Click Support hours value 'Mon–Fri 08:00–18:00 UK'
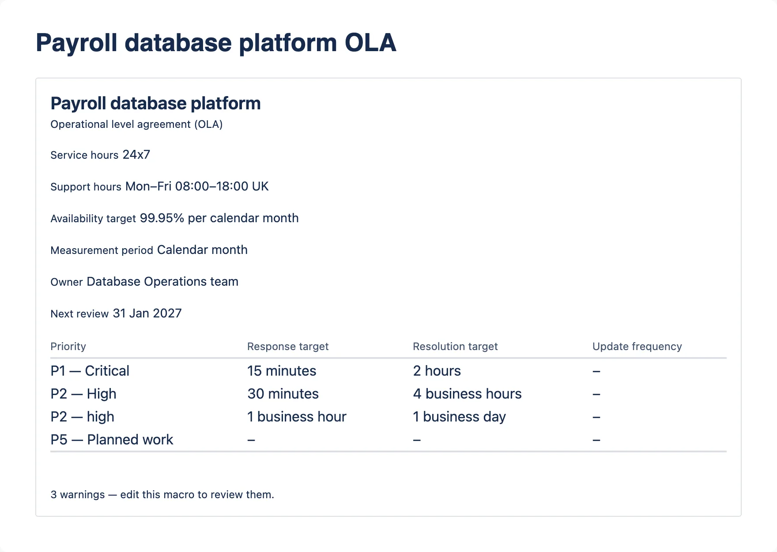This screenshot has width=777, height=552. click(197, 186)
